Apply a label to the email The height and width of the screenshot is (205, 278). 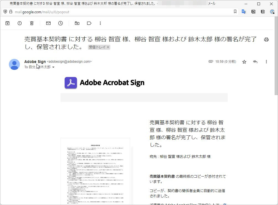[x=89, y=23]
